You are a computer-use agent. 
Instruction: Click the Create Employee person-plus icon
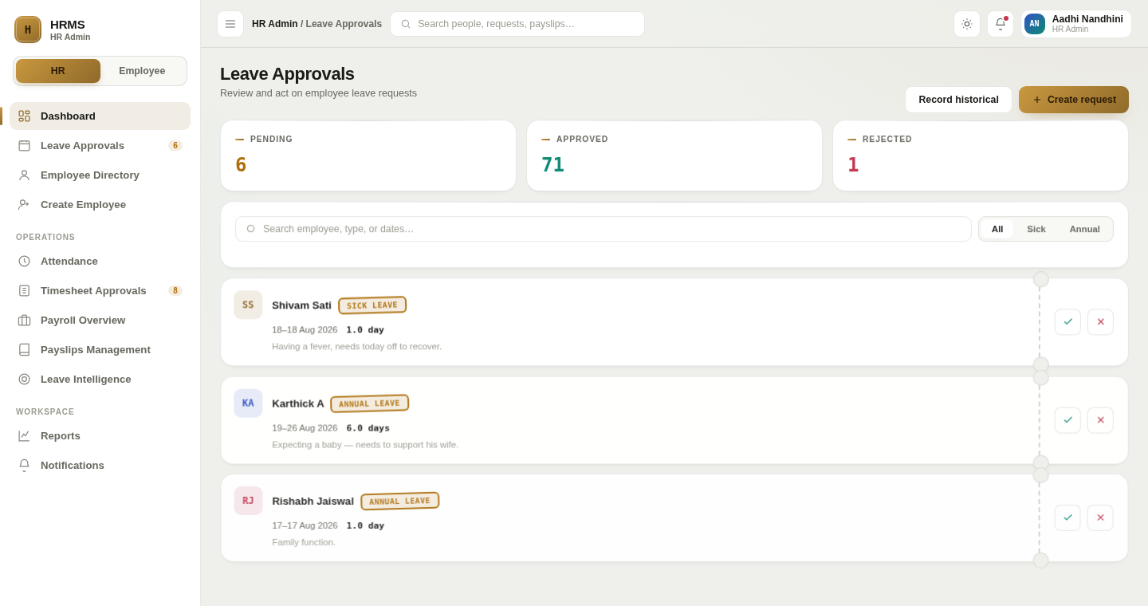tap(25, 205)
